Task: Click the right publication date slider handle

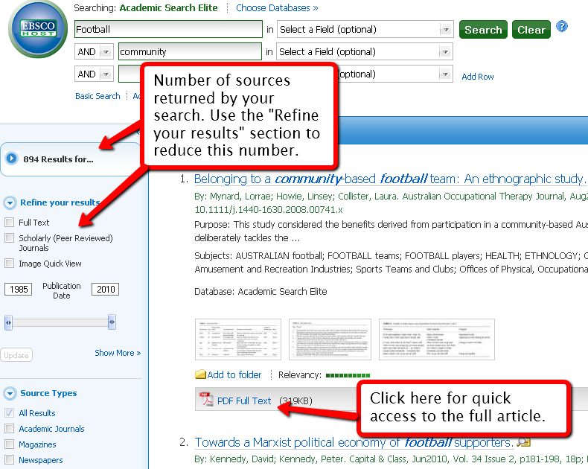Action: click(x=112, y=322)
